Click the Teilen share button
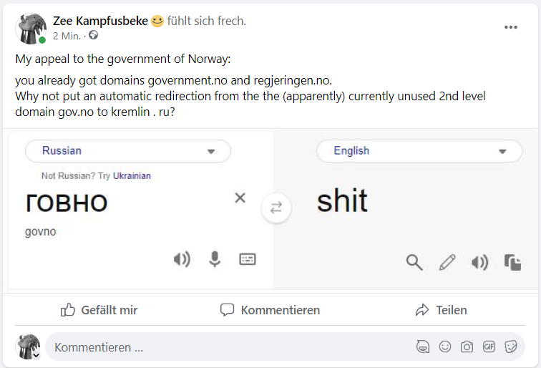Screen dimensions: 541x368 (x=441, y=310)
